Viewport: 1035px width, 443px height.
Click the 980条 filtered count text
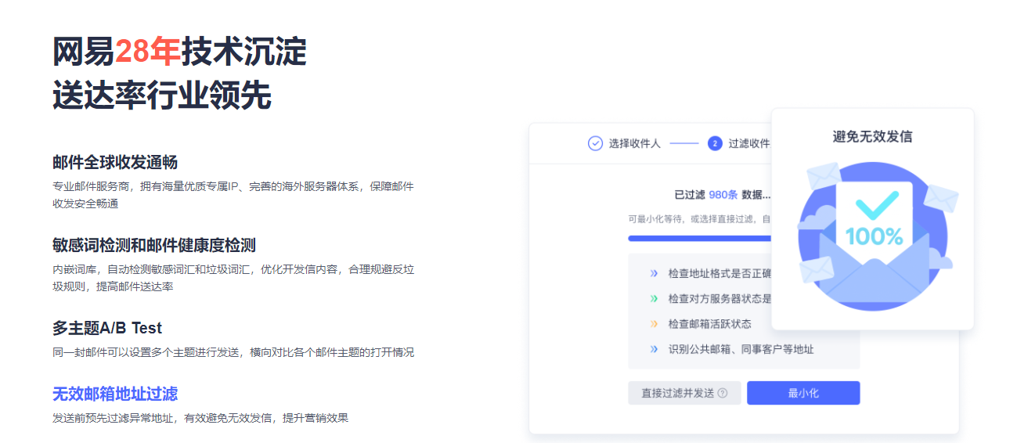click(723, 195)
